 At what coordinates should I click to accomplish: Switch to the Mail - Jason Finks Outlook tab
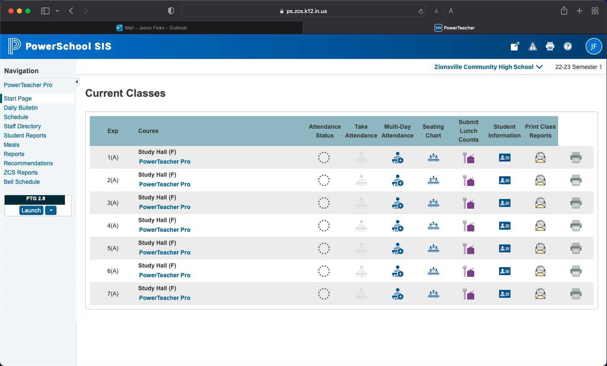pos(152,28)
